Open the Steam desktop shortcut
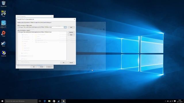Screen dimensions: 184x103 [x=3, y=44]
